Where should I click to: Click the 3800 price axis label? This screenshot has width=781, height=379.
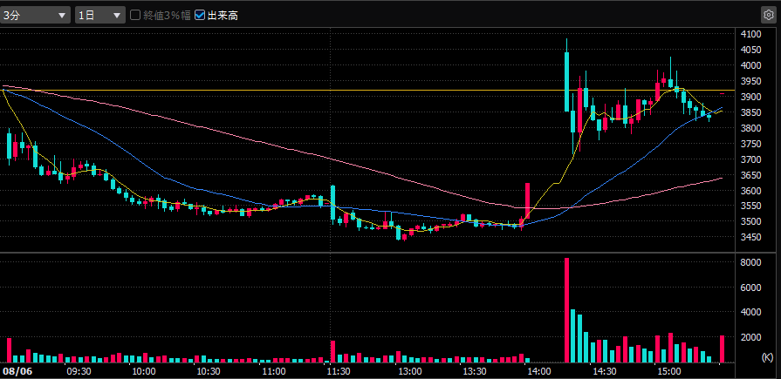click(750, 128)
